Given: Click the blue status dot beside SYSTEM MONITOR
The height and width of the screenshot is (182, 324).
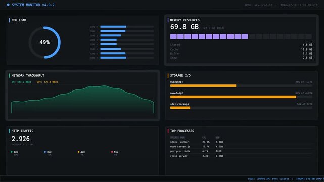Looking at the screenshot, I should (8, 5).
